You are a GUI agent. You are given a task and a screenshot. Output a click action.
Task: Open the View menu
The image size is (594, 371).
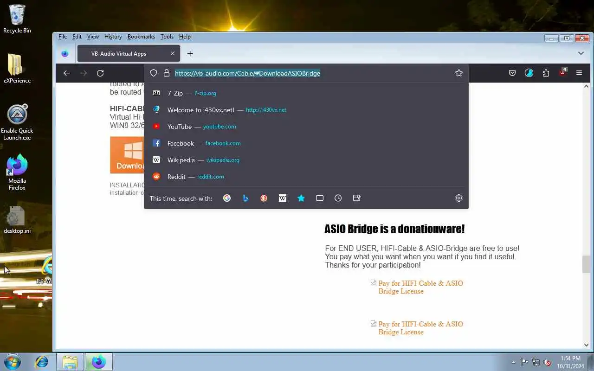pos(93,37)
